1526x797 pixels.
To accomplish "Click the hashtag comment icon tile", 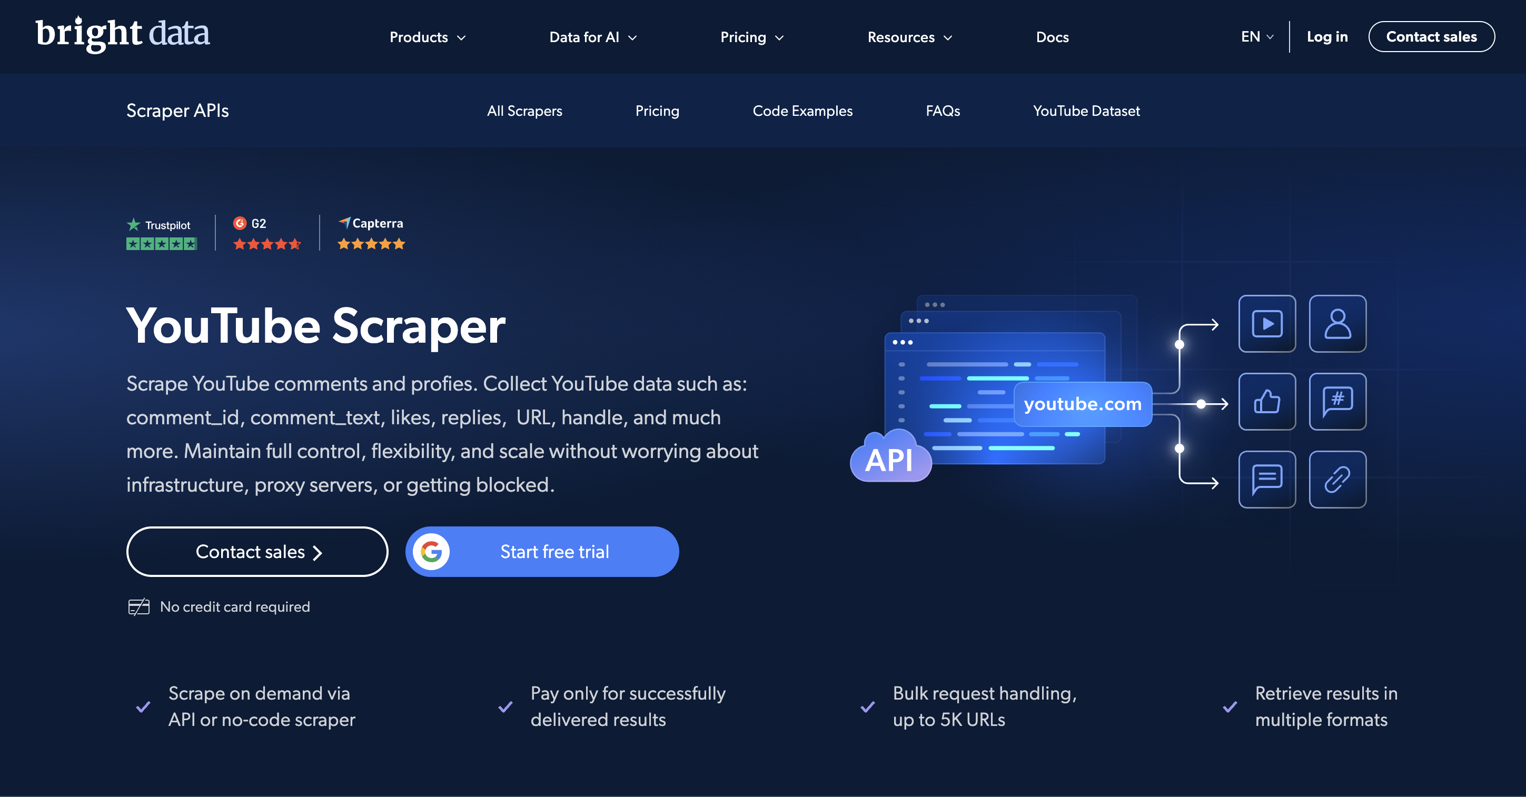I will point(1337,402).
